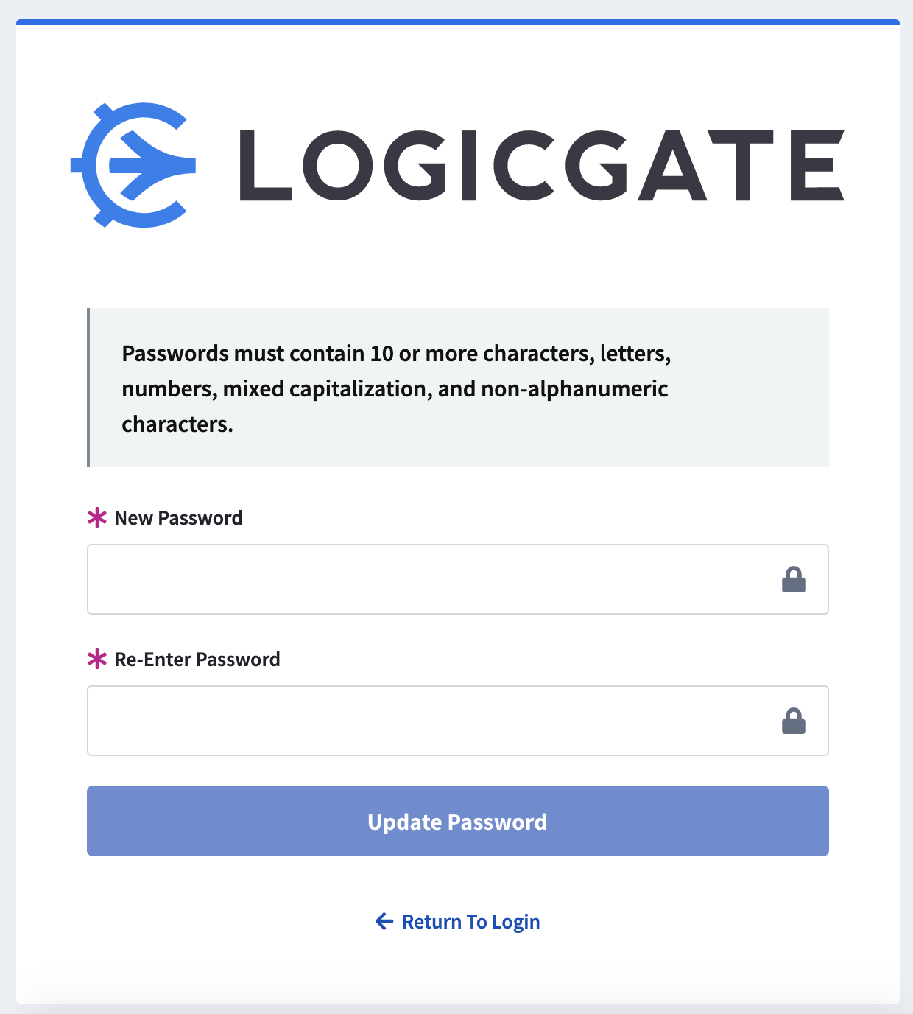913x1014 pixels.
Task: Click the password requirements notice box
Action: coord(458,388)
